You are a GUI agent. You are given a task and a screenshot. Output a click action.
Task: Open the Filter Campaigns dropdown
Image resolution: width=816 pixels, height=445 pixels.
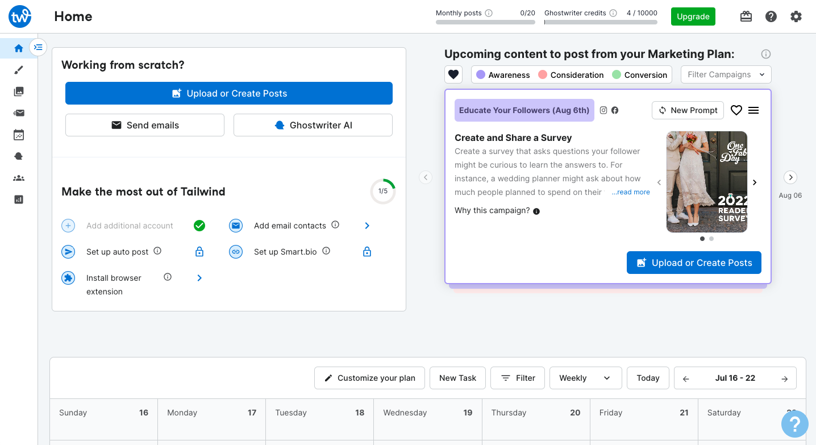[x=726, y=74]
